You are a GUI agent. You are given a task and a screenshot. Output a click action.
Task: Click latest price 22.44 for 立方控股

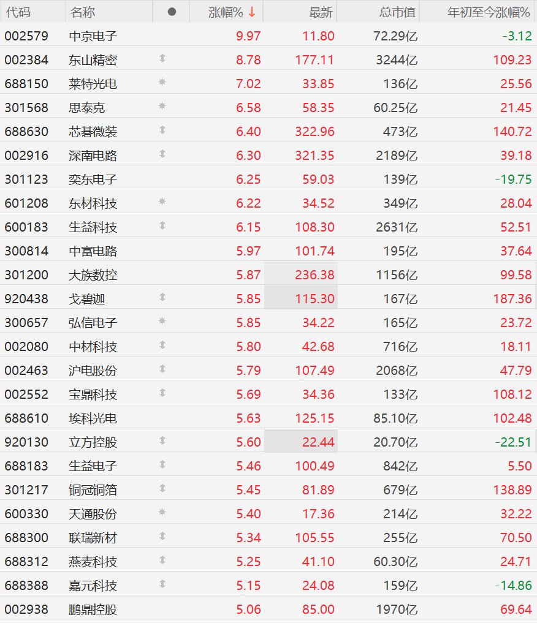click(x=318, y=442)
